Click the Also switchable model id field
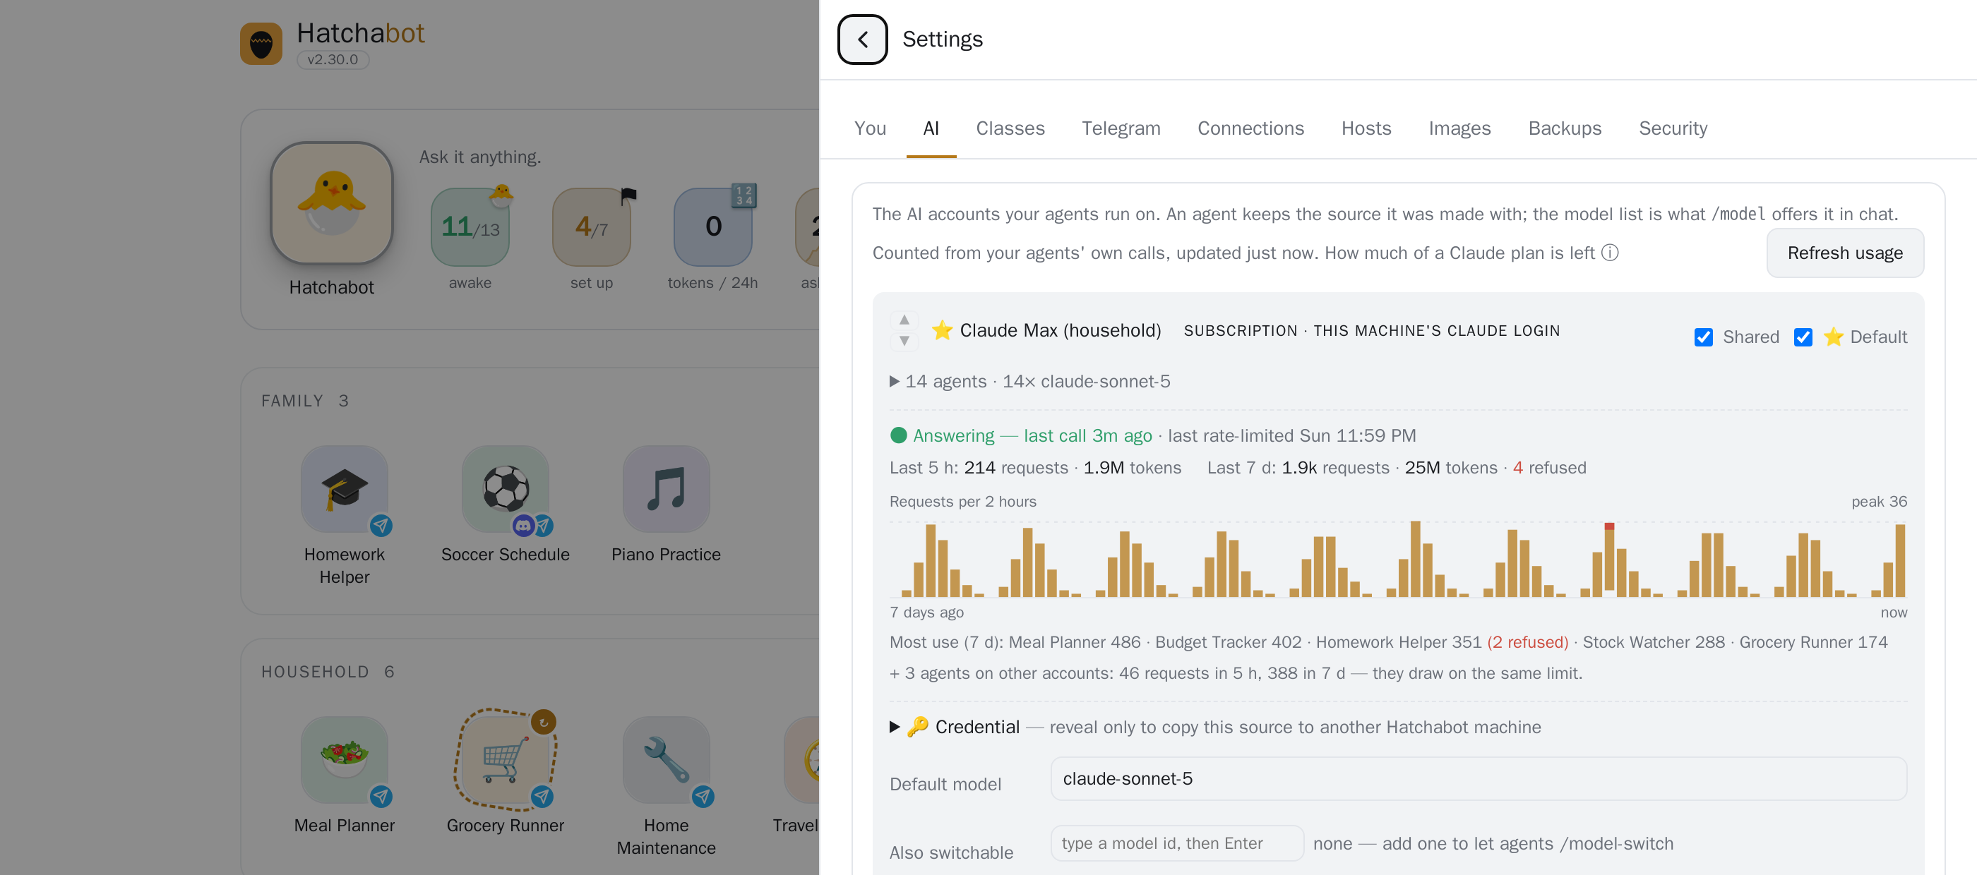 (x=1176, y=843)
